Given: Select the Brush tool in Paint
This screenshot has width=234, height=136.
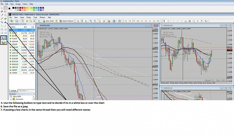Looking at the screenshot, I should pyautogui.click(x=5, y=19).
